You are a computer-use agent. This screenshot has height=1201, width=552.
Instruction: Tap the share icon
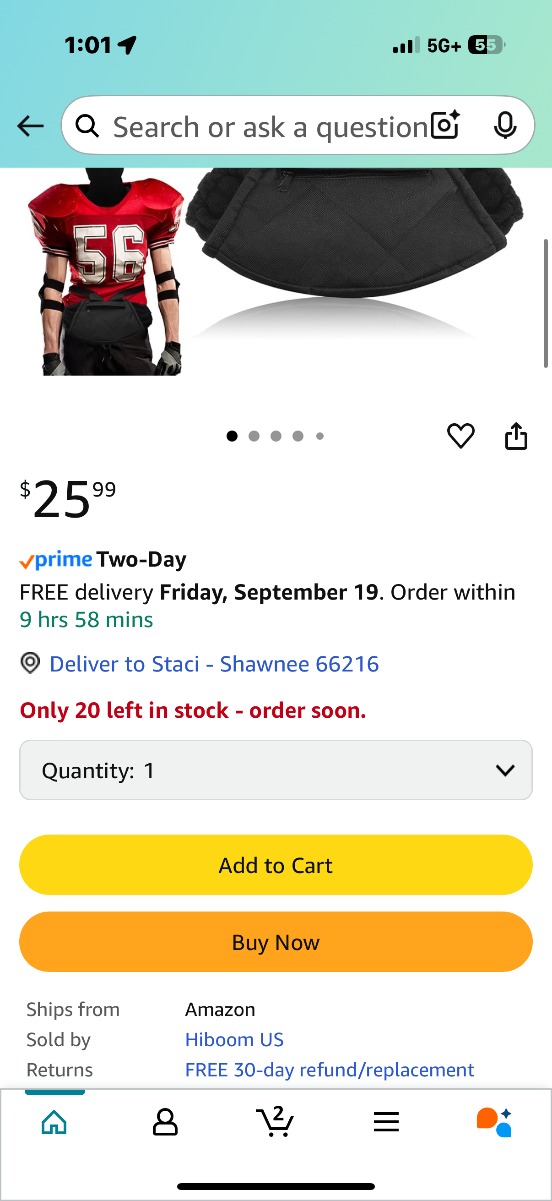(516, 436)
